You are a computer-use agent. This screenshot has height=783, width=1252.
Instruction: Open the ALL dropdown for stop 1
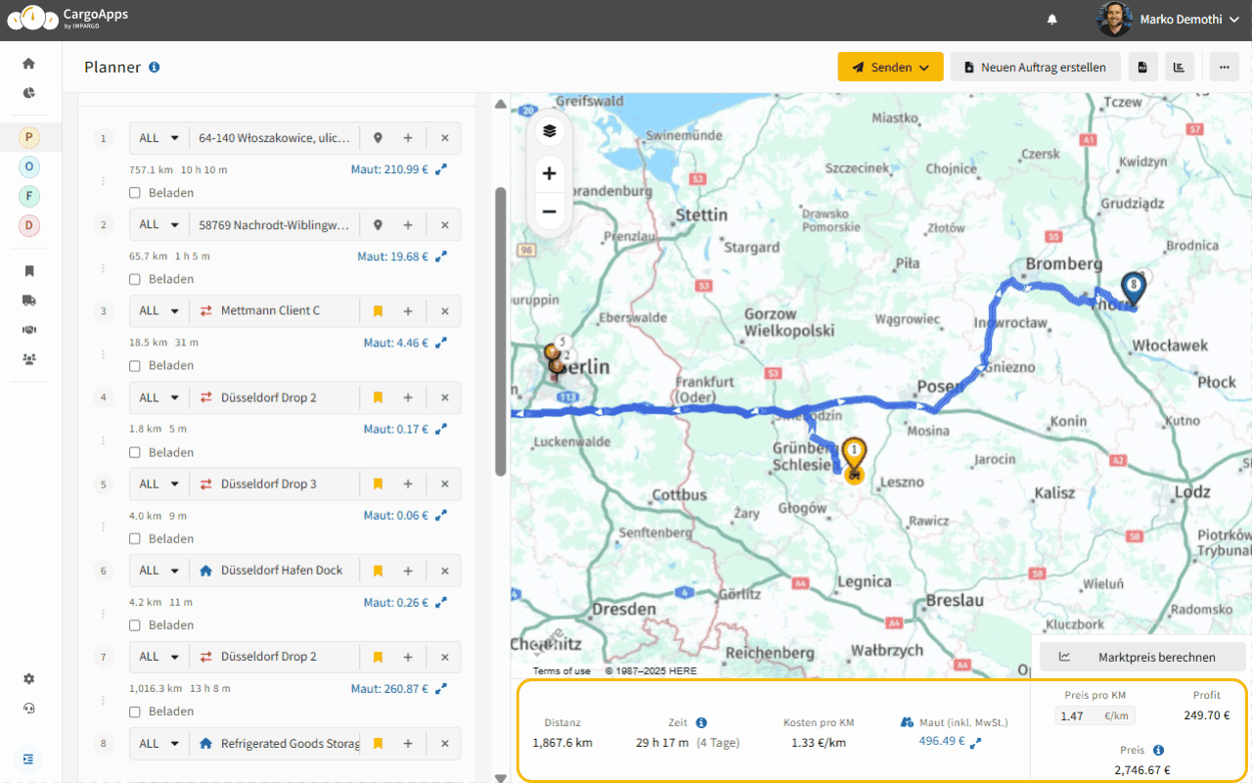(x=157, y=138)
